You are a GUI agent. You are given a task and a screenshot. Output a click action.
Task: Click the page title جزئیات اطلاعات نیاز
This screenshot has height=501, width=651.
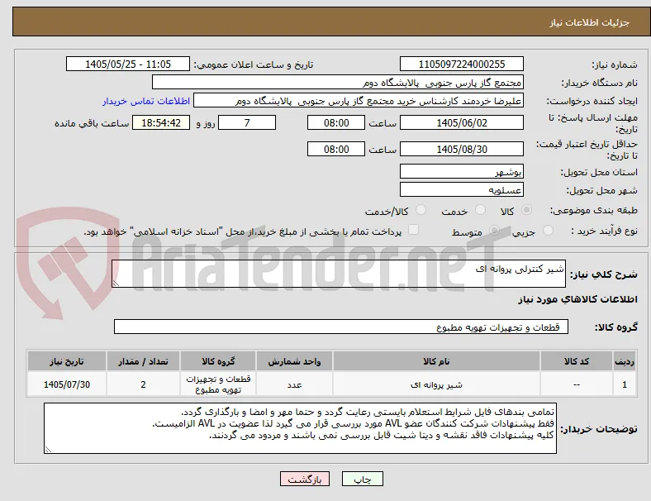590,22
